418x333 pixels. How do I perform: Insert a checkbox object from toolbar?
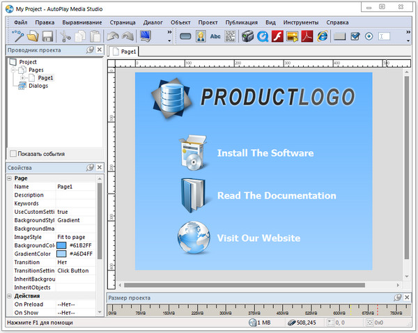click(355, 36)
